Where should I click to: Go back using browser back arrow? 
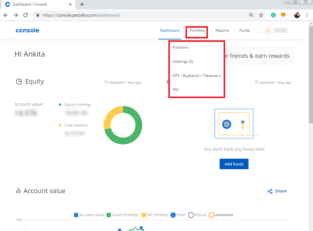[x=6, y=15]
